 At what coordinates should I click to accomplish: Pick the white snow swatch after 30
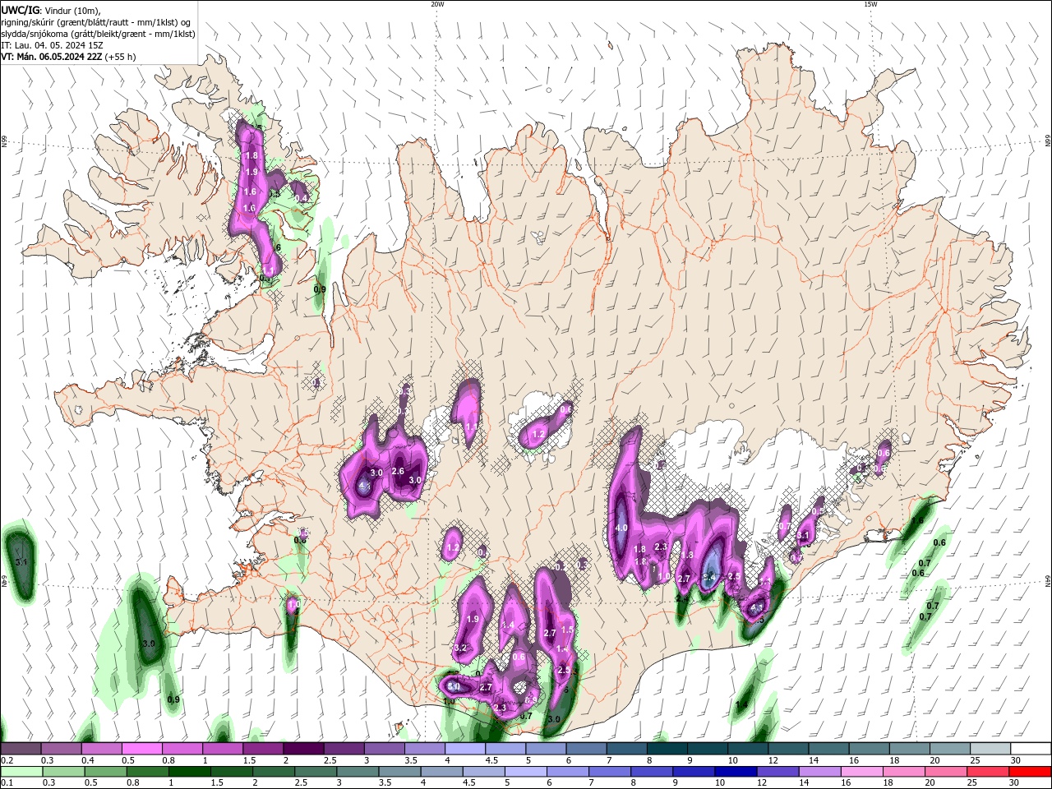point(1031,749)
